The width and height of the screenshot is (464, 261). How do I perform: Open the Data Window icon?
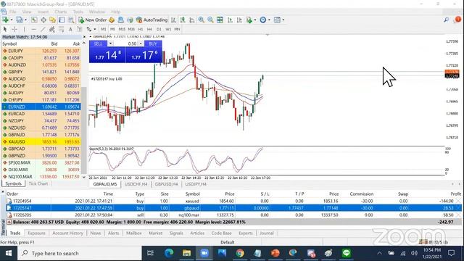43,20
